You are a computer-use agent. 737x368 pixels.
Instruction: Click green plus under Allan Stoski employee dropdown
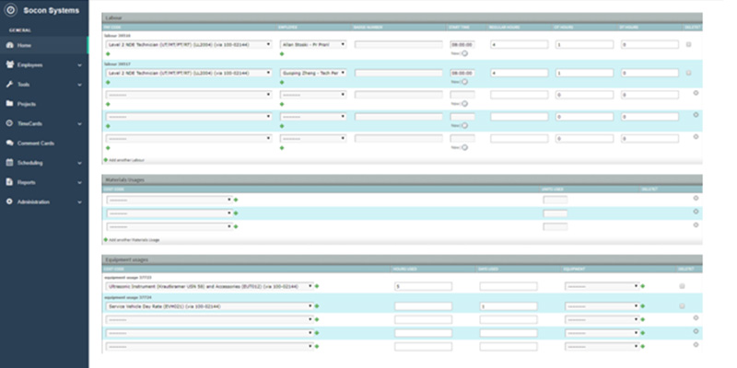point(282,54)
